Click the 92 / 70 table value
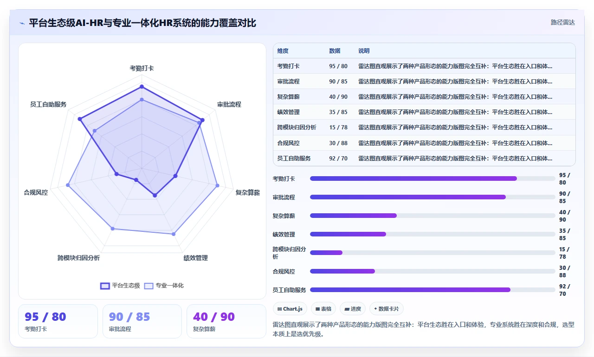The width and height of the screenshot is (594, 357). pos(338,158)
